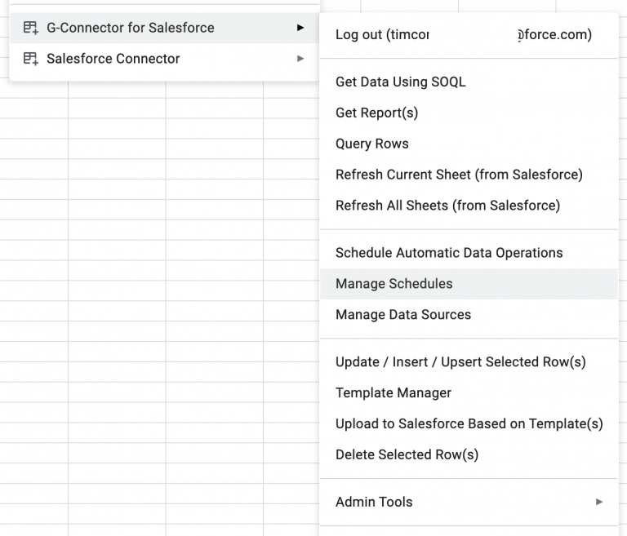Click the G-Connector for Salesforce add-on icon
Viewport: 627px width, 536px height.
click(31, 28)
